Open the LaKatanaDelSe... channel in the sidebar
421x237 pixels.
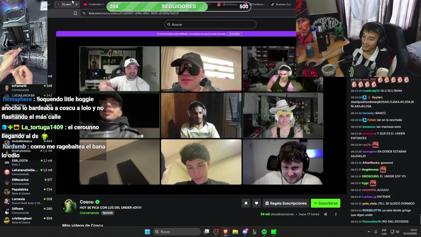click(28, 172)
